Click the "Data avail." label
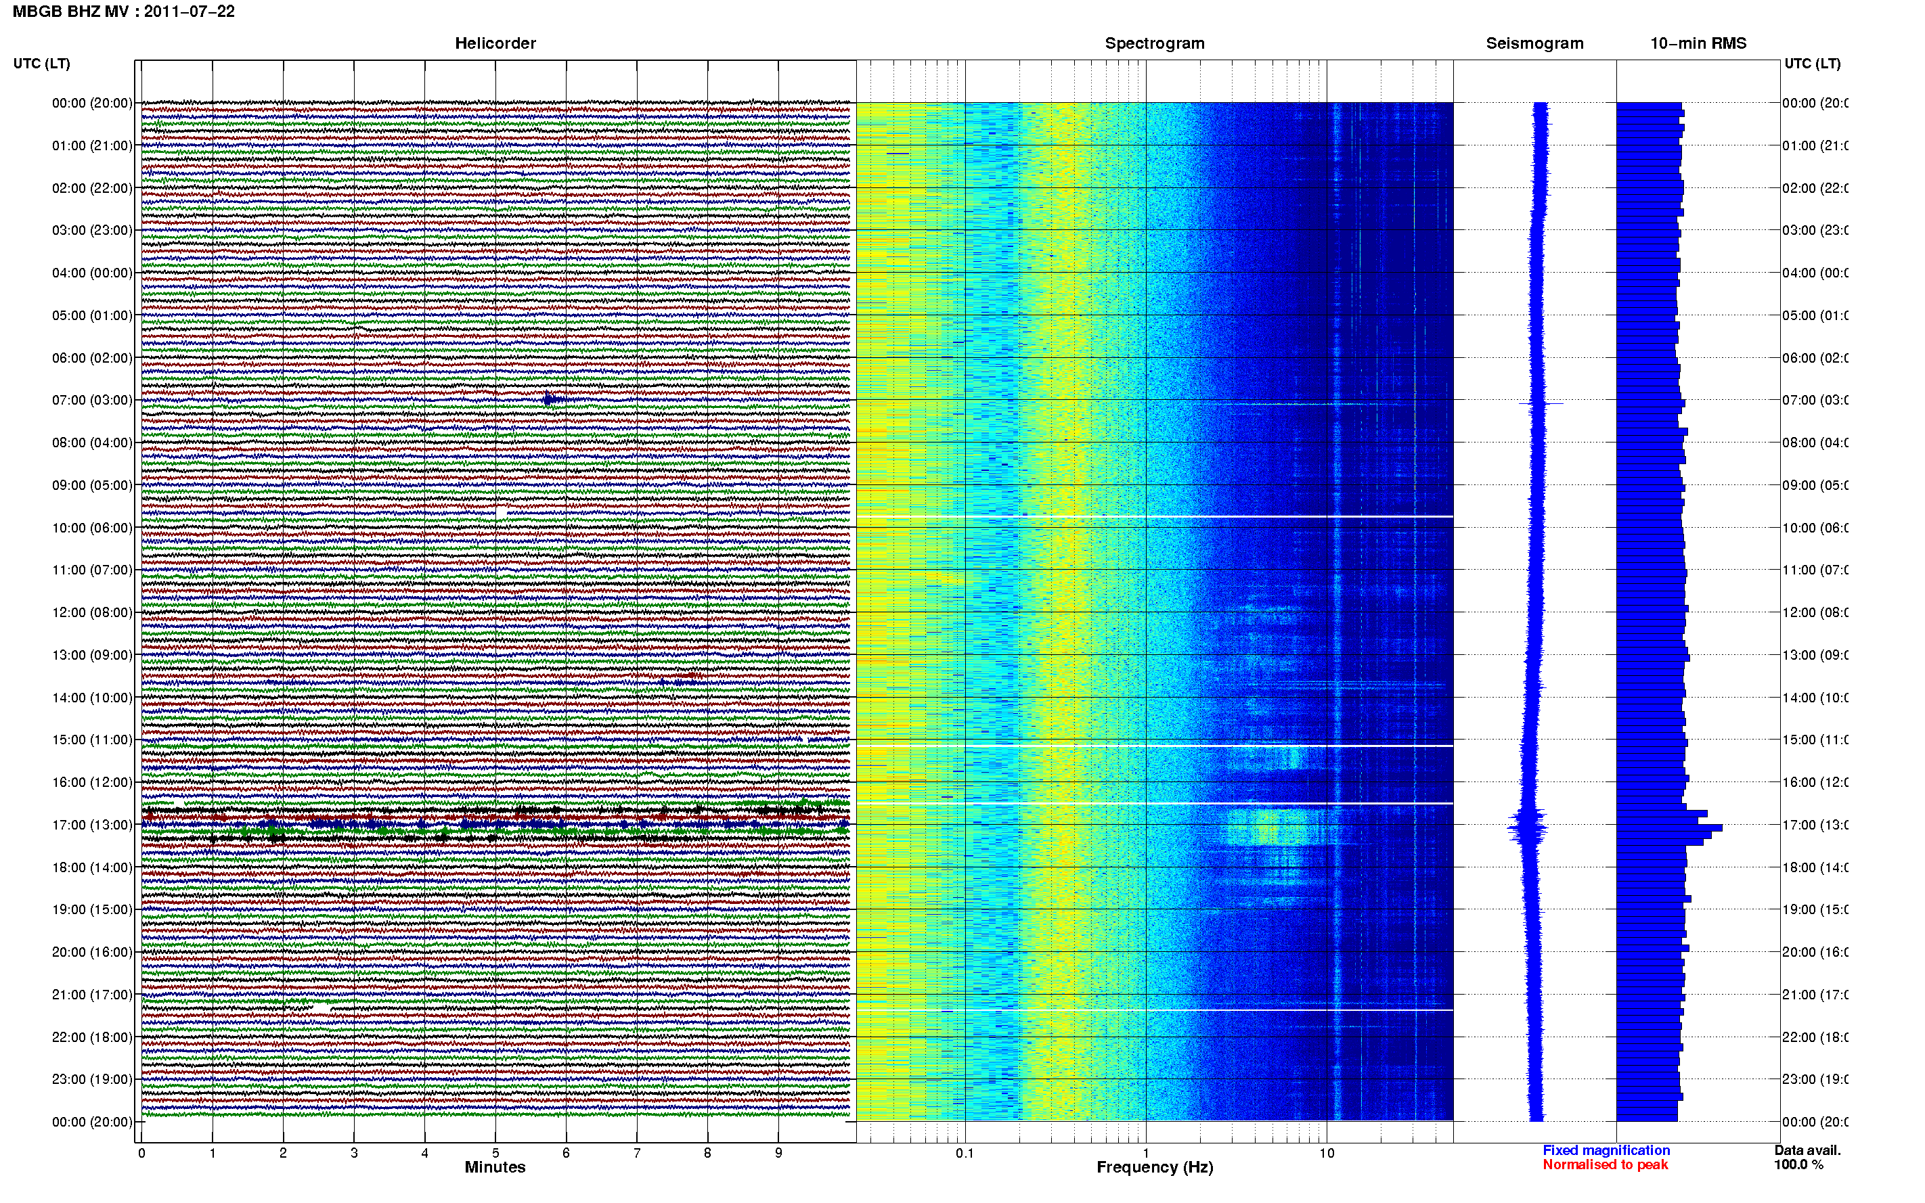The image size is (1925, 1203). point(1807,1150)
